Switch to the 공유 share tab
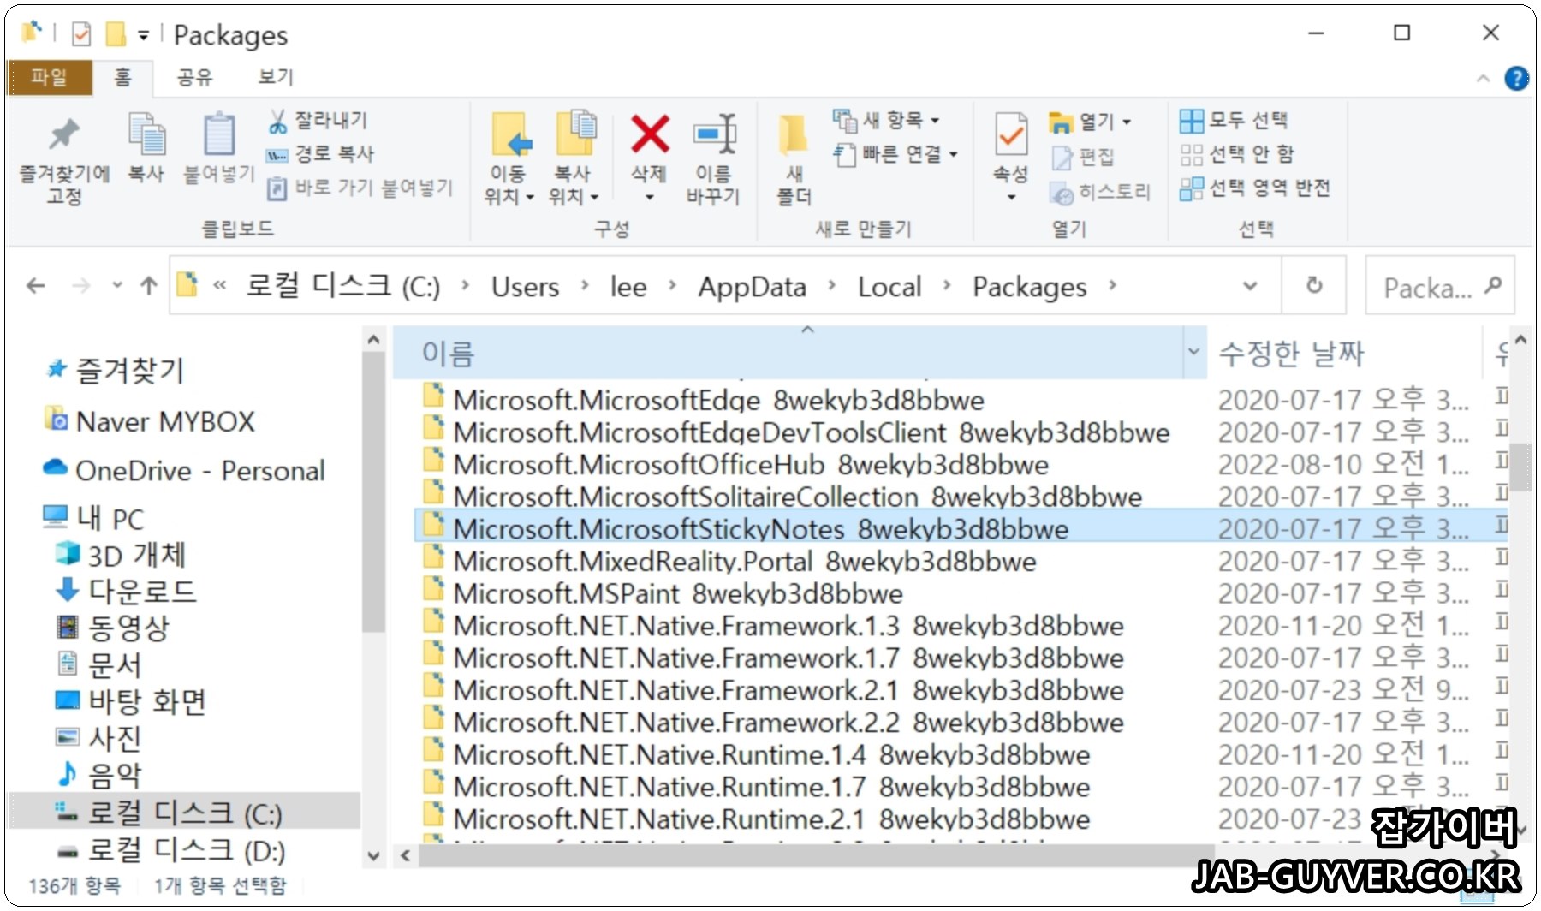This screenshot has width=1541, height=911. point(194,78)
